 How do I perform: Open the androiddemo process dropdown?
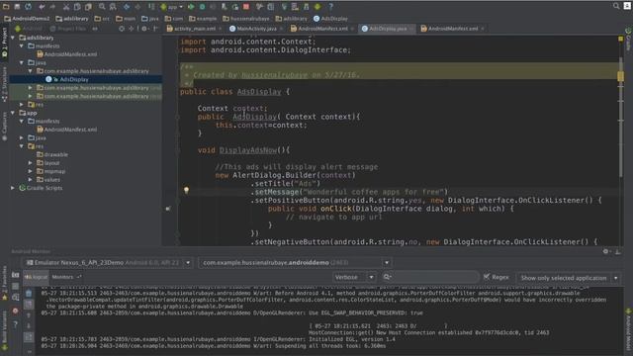pos(295,263)
